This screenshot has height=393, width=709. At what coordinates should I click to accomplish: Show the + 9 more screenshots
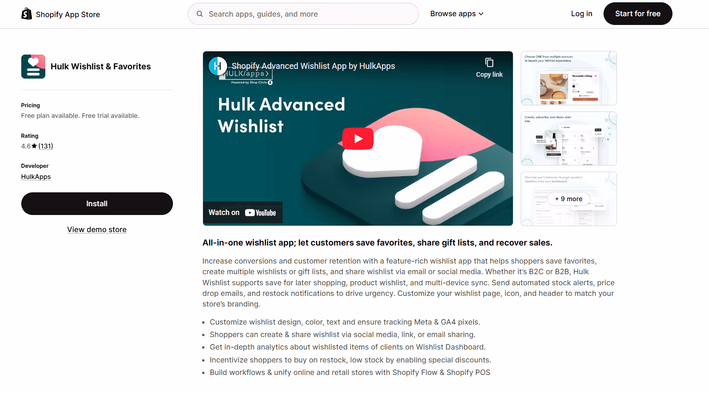tap(569, 199)
